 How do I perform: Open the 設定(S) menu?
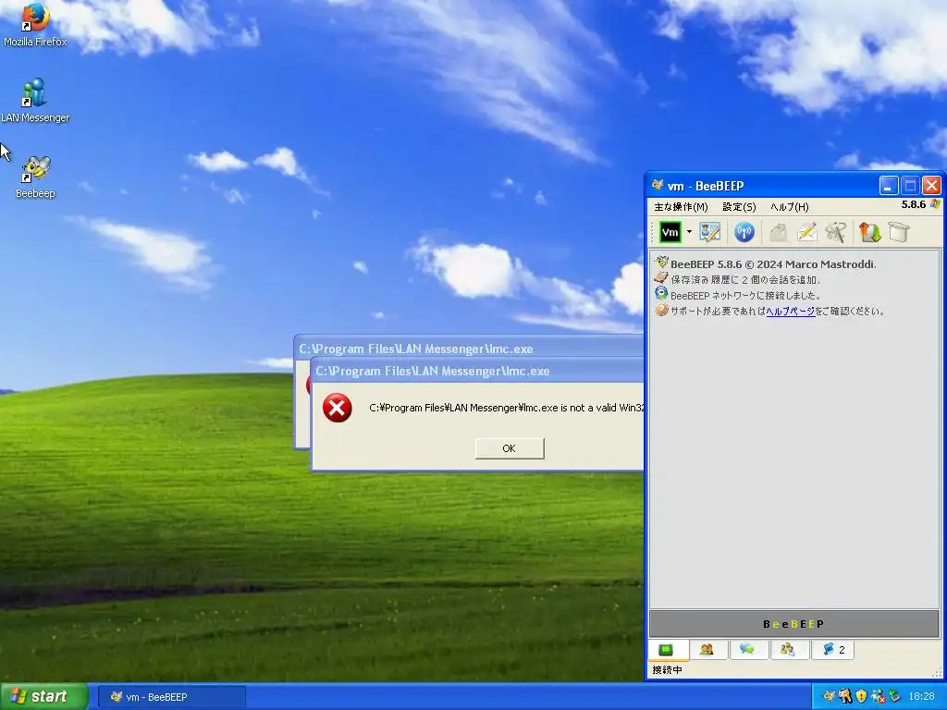click(739, 207)
